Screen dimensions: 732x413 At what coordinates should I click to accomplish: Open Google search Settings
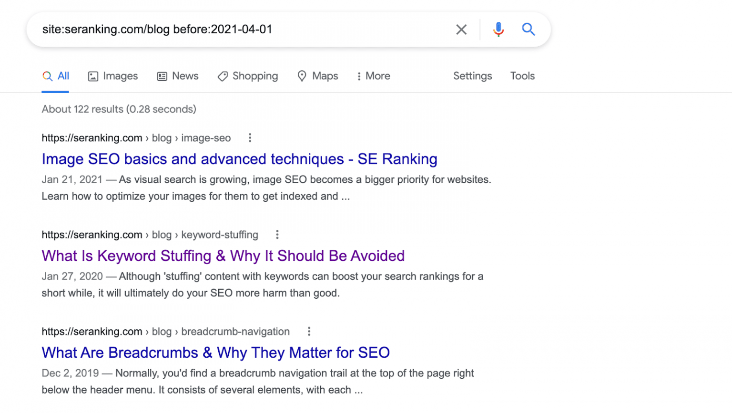point(472,76)
